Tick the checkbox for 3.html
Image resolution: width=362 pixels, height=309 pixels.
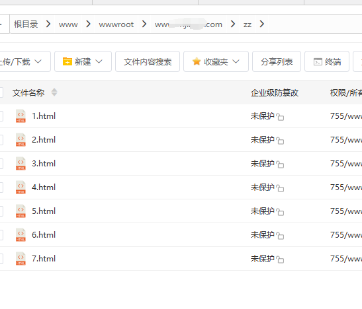pyautogui.click(x=1, y=164)
